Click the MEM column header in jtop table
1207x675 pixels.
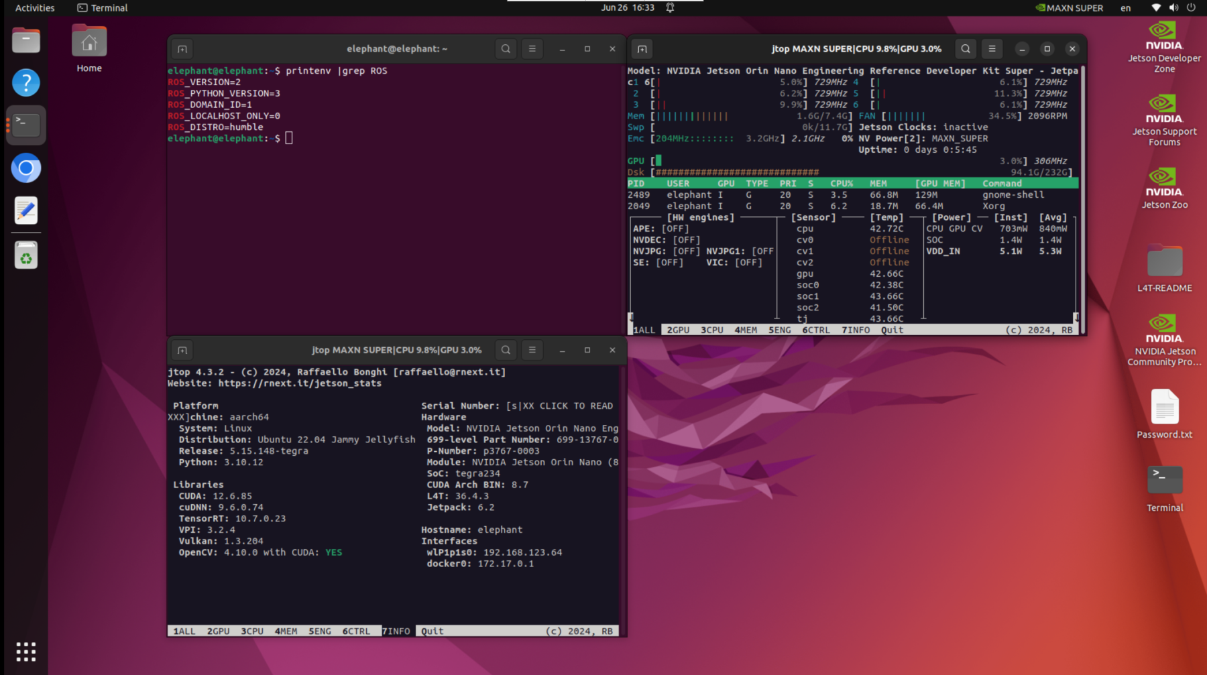click(878, 183)
